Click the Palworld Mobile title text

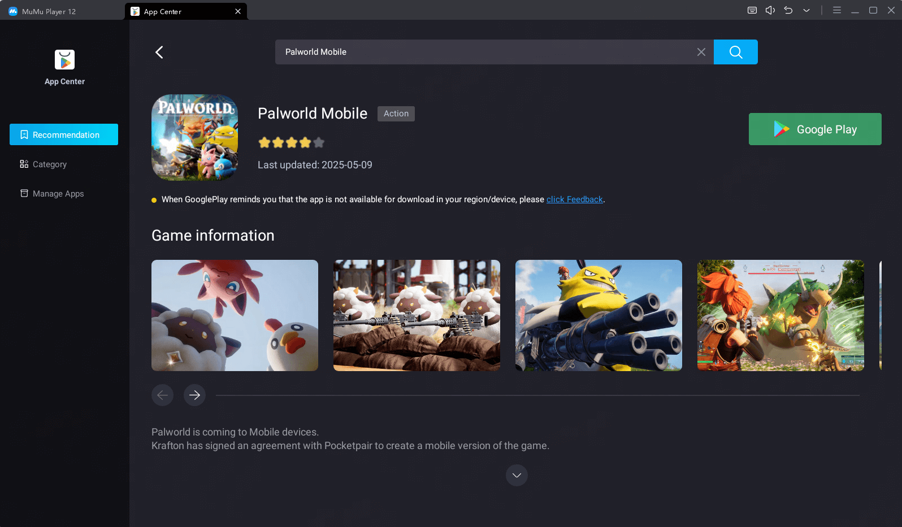(313, 114)
